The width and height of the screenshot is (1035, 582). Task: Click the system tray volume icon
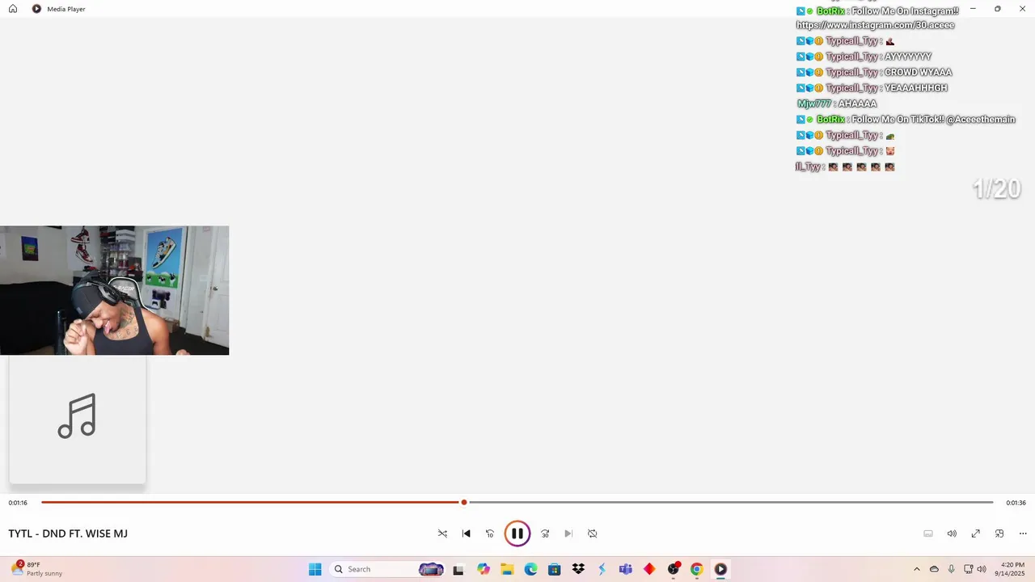pos(982,569)
